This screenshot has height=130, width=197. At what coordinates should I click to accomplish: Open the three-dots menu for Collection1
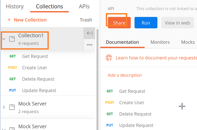[x=89, y=45]
